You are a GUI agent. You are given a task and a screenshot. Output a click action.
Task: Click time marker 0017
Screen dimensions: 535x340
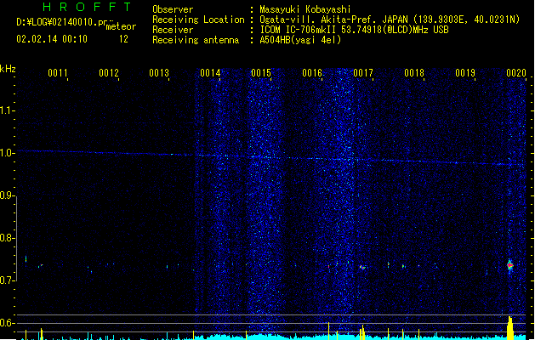[x=363, y=73]
